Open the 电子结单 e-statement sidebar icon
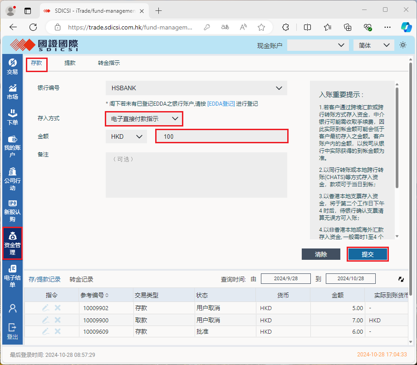 [12, 275]
